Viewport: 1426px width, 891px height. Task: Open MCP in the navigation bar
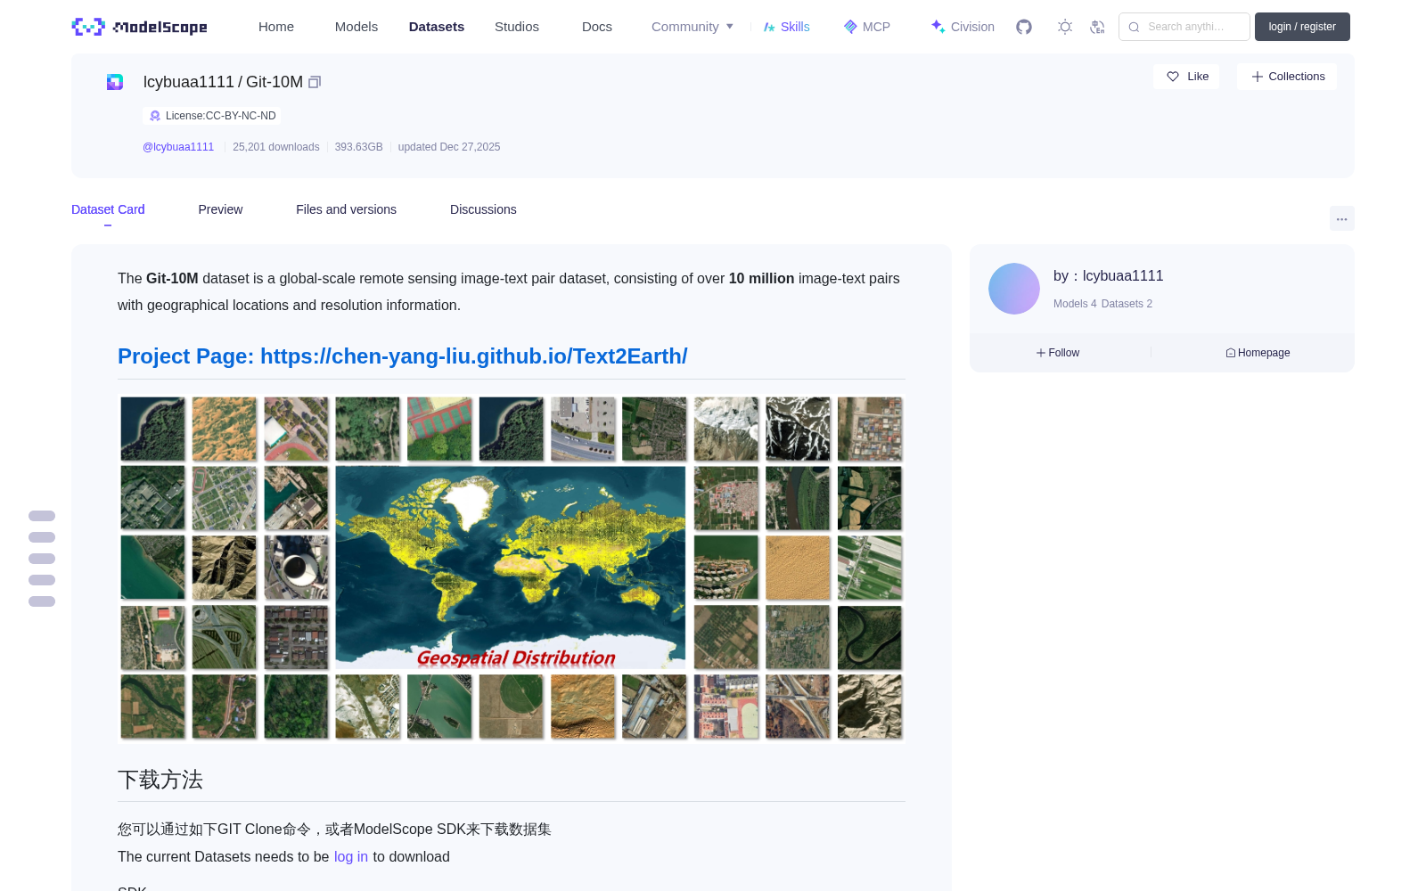(x=867, y=27)
